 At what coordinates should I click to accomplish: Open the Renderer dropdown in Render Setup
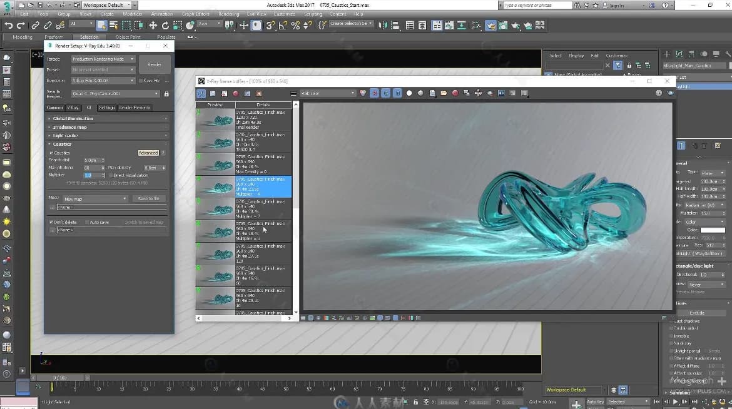coord(103,81)
